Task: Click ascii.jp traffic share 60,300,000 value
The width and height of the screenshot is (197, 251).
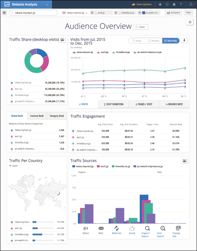Action: point(55,89)
